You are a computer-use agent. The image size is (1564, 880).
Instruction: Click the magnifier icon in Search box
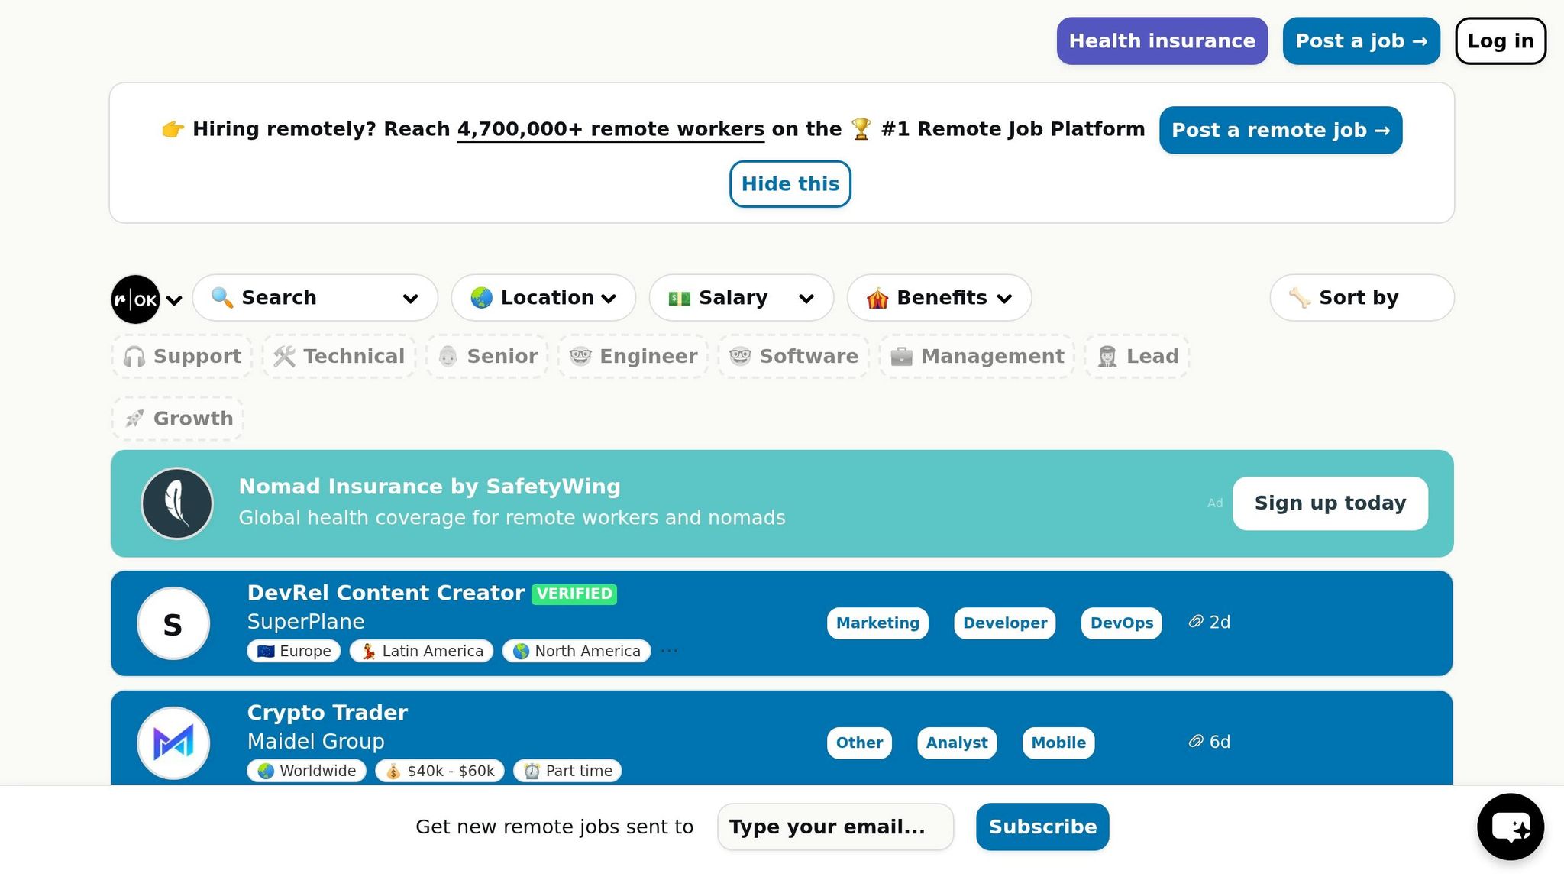point(222,297)
